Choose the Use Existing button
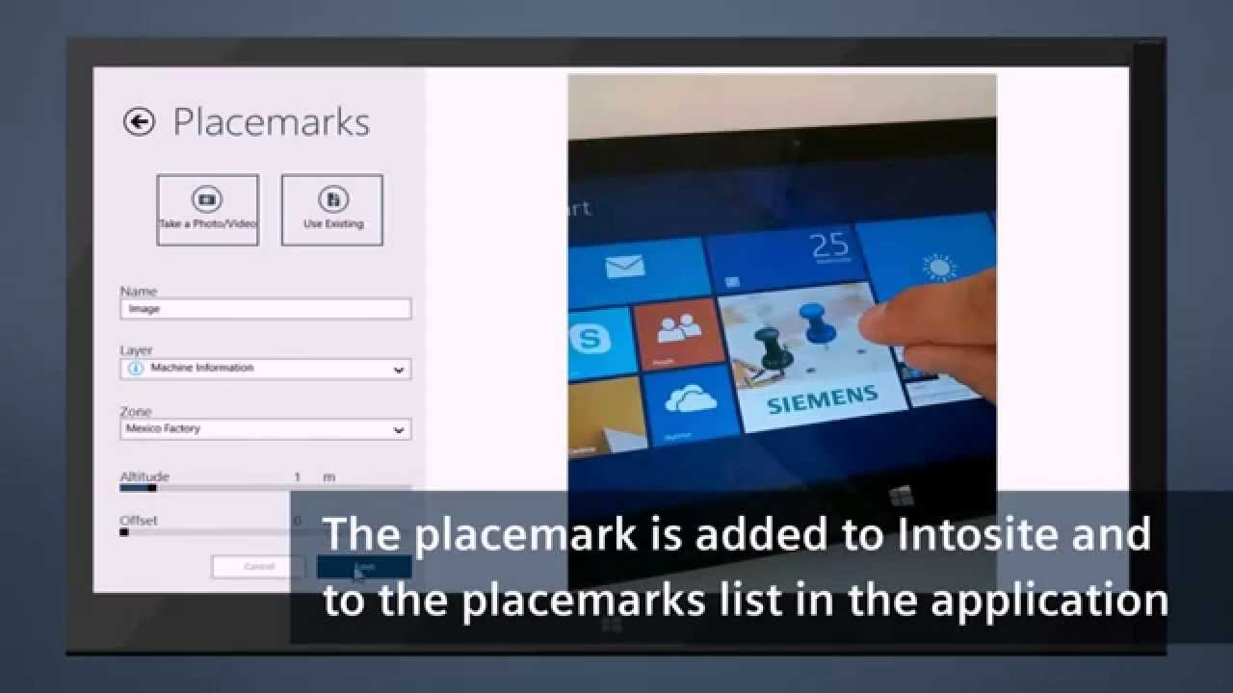Image resolution: width=1233 pixels, height=693 pixels. (x=332, y=210)
